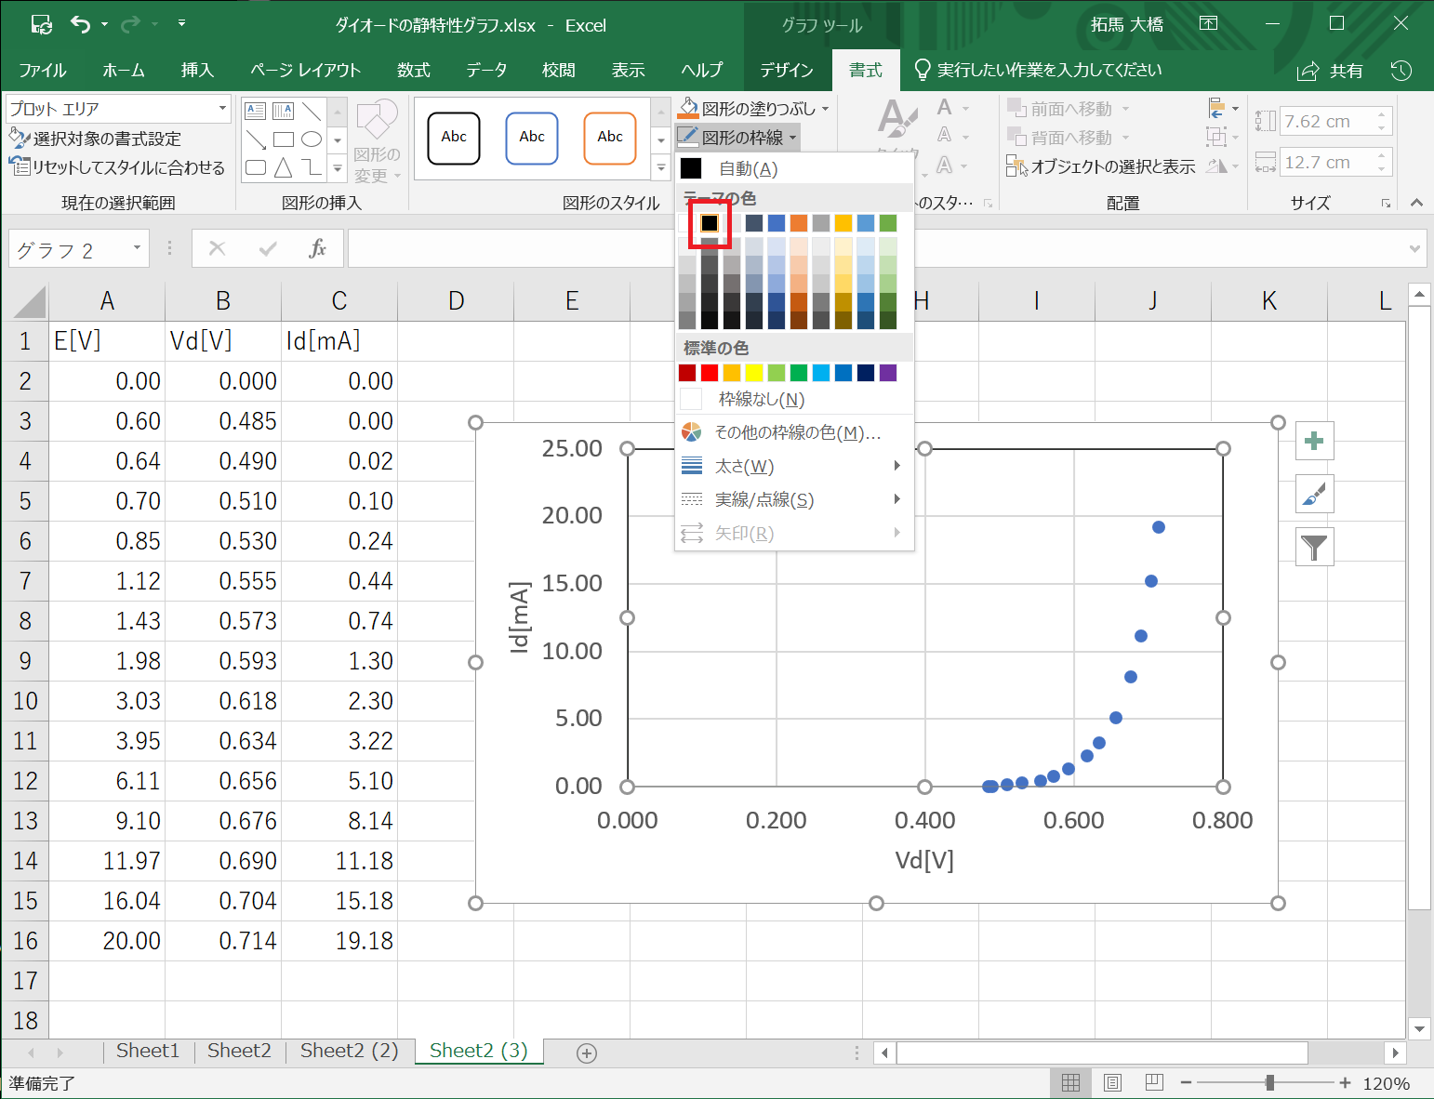Viewport: 1434px width, 1099px height.
Task: Select the rectangle shape in shapes gallery
Action: (x=284, y=139)
